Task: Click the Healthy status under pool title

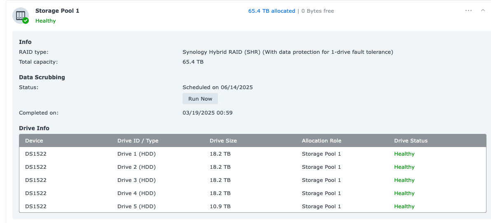Action: click(x=46, y=21)
